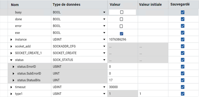Select the busy variable name
The height and width of the screenshot is (97, 199).
click(18, 12)
